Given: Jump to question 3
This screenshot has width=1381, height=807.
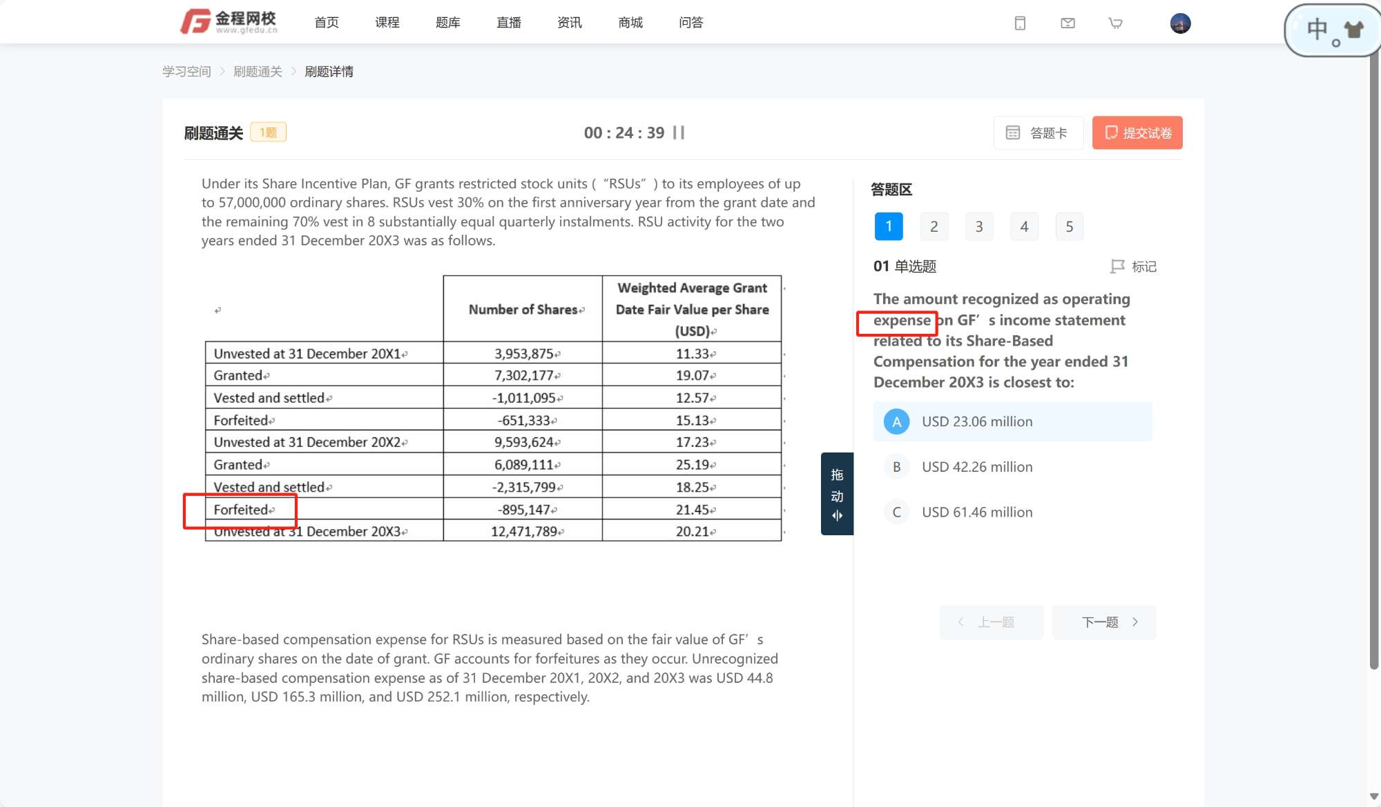Looking at the screenshot, I should (978, 226).
